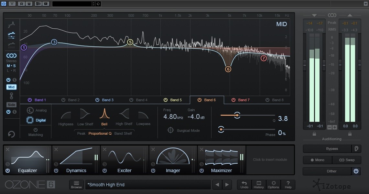Toggle Equalizer module power

coord(7,170)
